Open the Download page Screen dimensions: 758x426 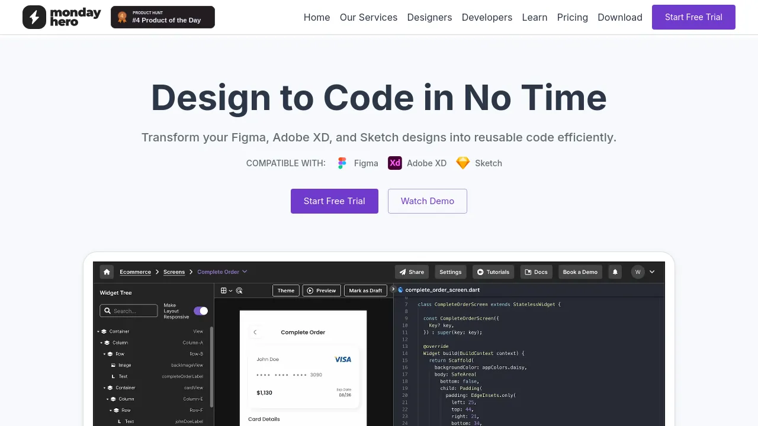[x=620, y=17]
